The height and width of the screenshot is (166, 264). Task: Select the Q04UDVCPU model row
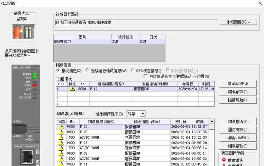pyautogui.click(x=109, y=41)
